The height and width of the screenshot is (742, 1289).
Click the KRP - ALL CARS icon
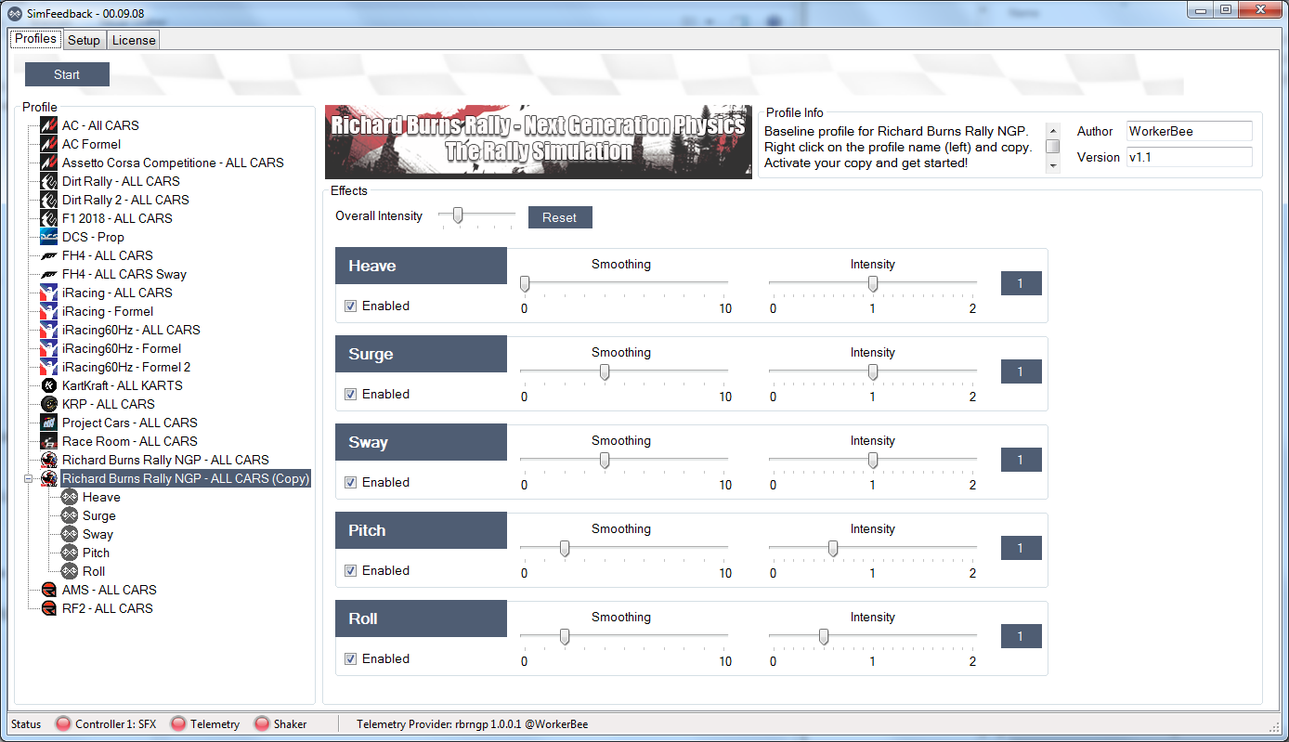[x=49, y=404]
